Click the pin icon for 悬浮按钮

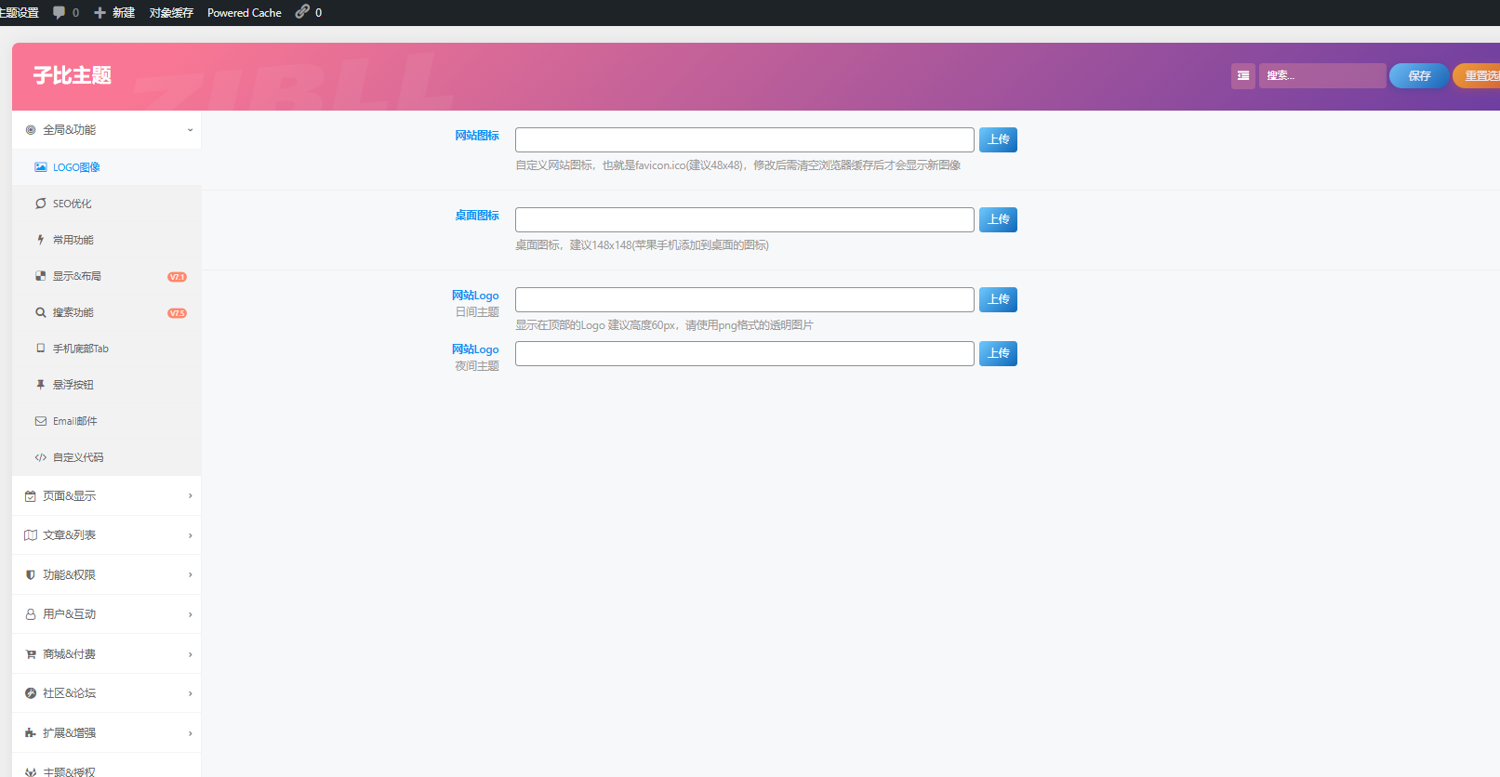pyautogui.click(x=41, y=385)
